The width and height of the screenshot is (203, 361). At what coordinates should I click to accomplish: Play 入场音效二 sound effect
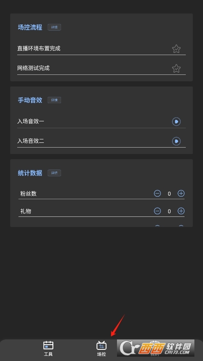click(176, 141)
